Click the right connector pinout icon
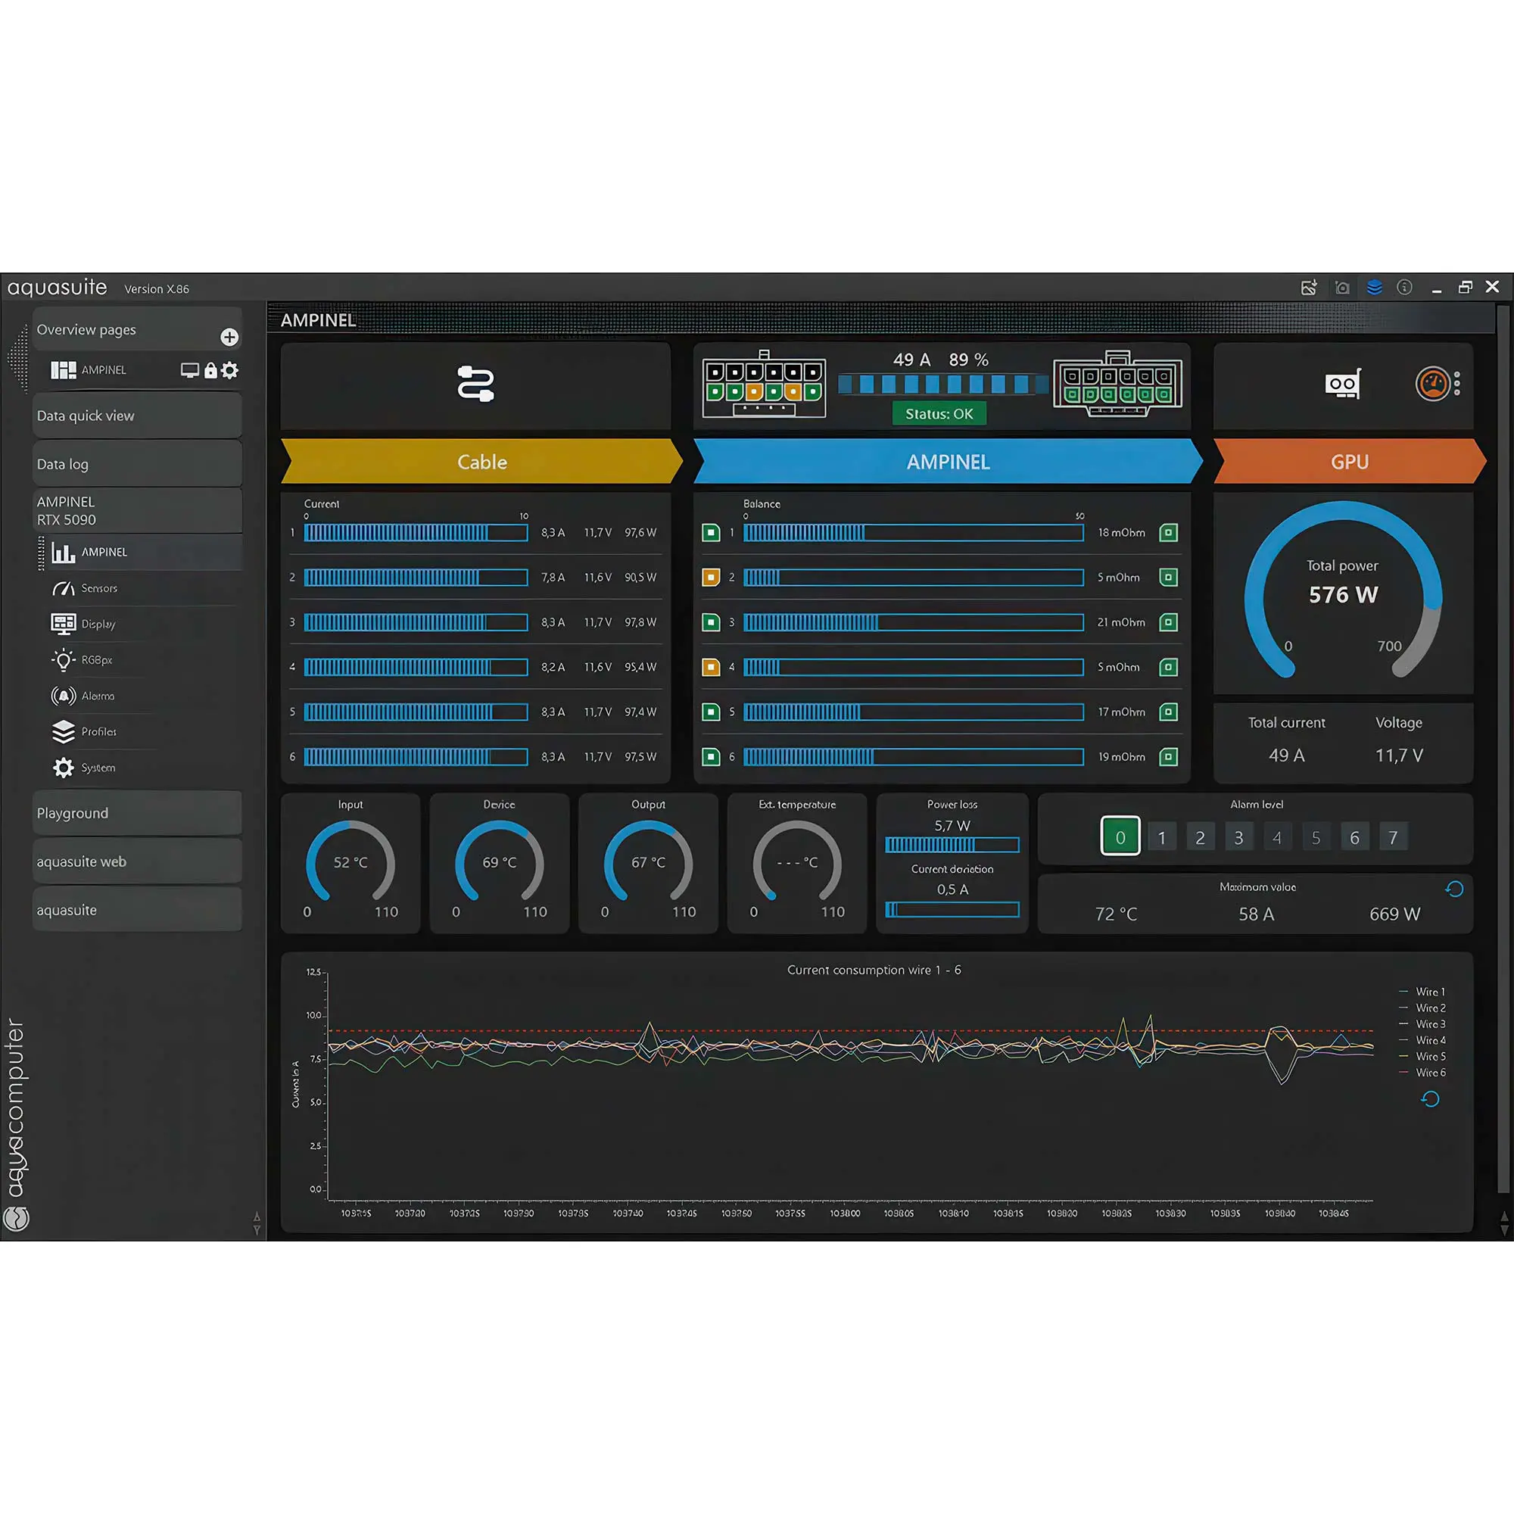Image resolution: width=1514 pixels, height=1514 pixels. click(x=1117, y=384)
